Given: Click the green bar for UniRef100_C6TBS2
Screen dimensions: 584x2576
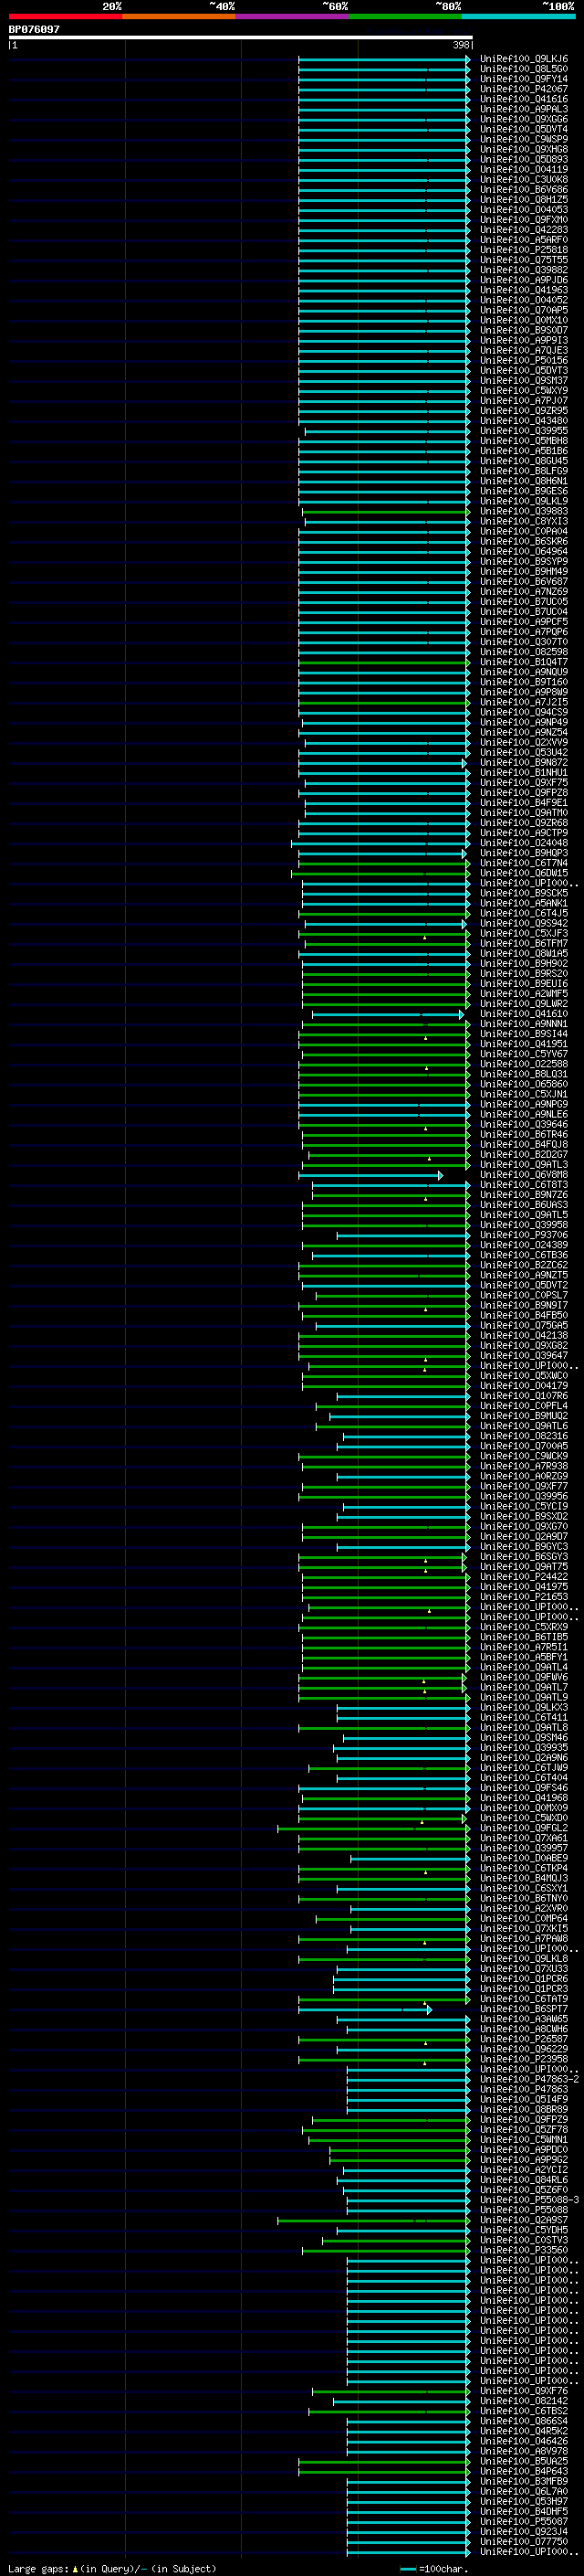Looking at the screenshot, I should pyautogui.click(x=390, y=2411).
